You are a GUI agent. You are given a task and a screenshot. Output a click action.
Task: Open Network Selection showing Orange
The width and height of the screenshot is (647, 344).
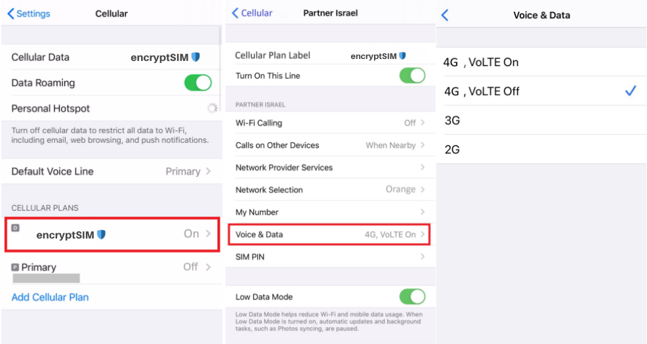click(329, 190)
